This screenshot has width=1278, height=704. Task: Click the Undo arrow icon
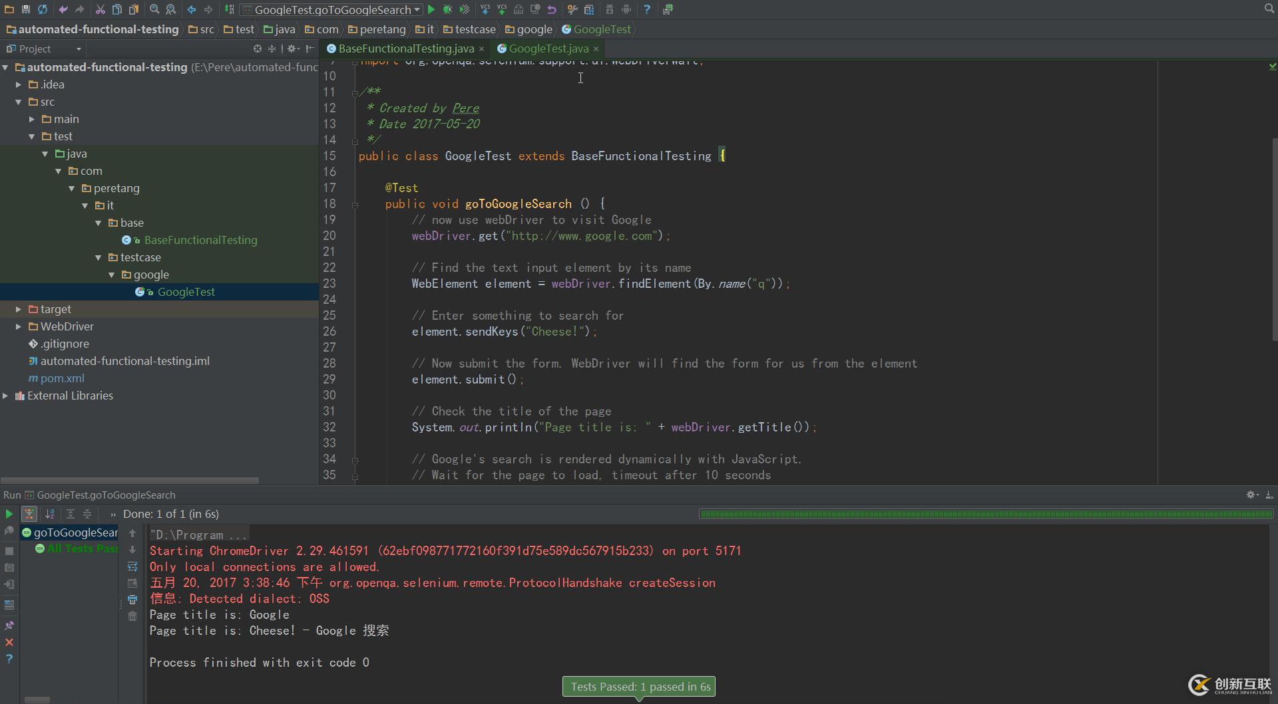[63, 9]
